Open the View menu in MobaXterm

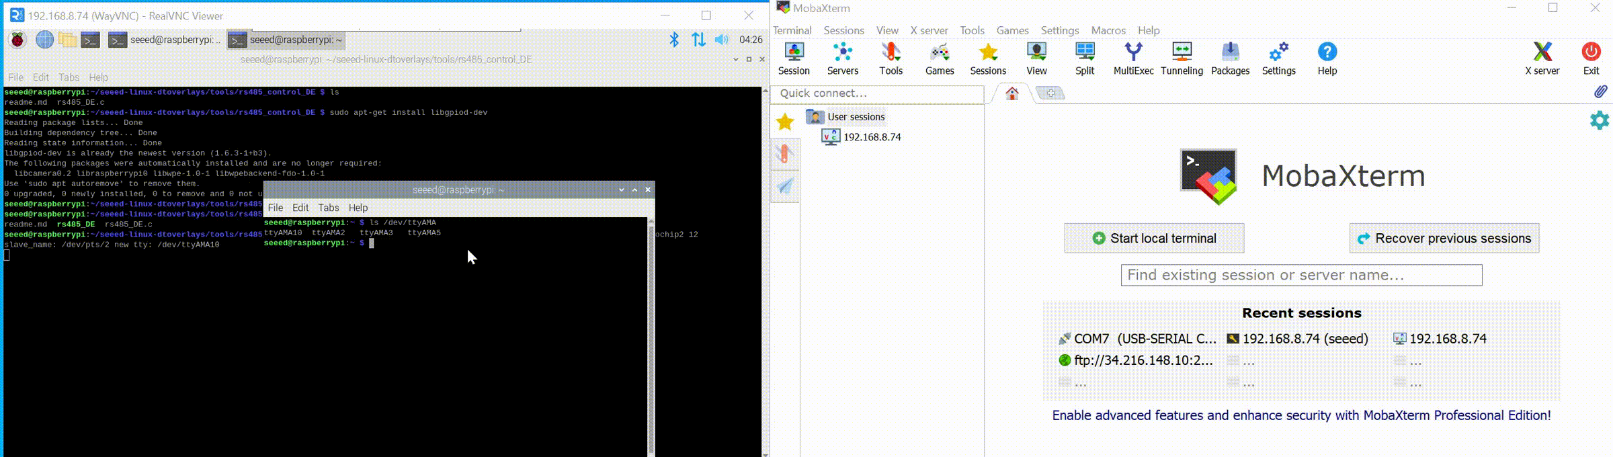tap(887, 30)
